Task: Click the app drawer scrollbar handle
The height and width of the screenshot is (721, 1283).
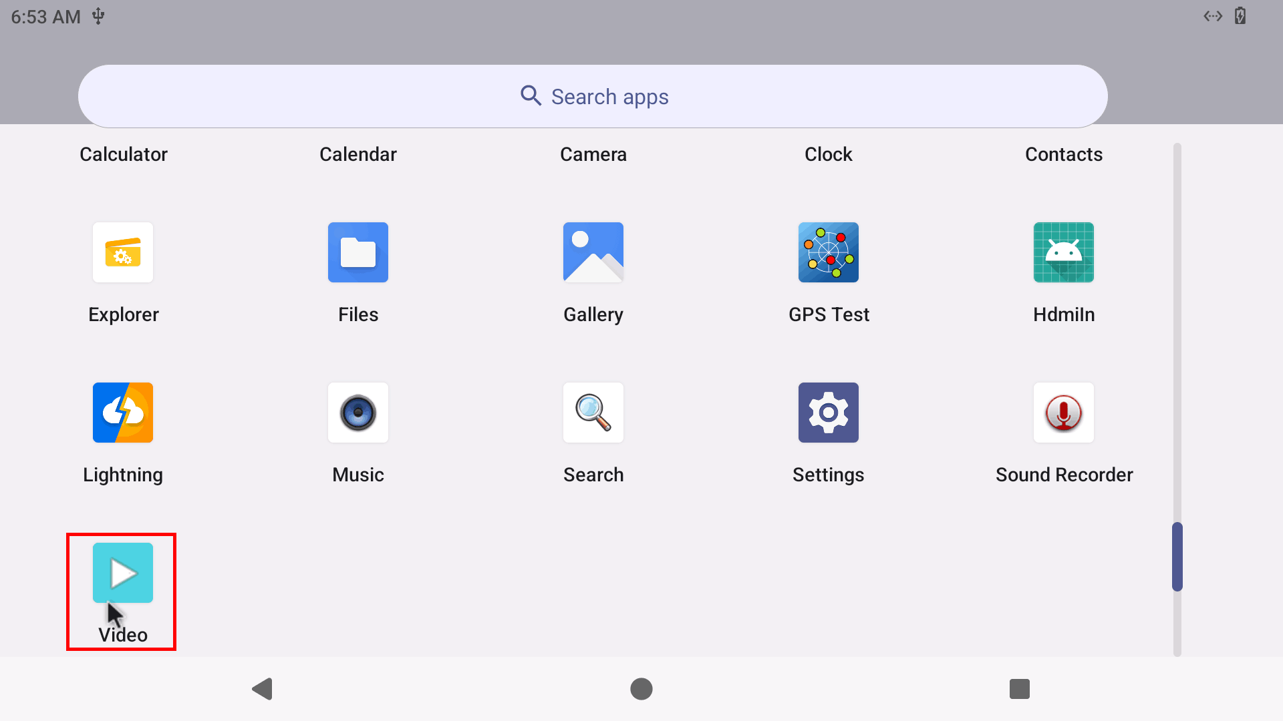Action: [1177, 557]
